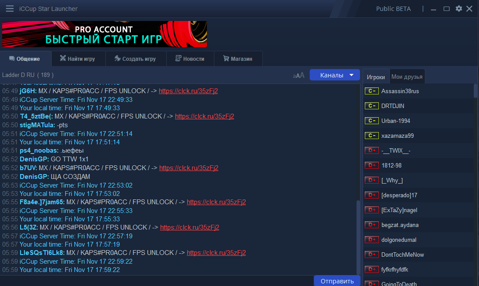Open the link in b7UV's message
This screenshot has width=479, height=286.
click(x=189, y=168)
